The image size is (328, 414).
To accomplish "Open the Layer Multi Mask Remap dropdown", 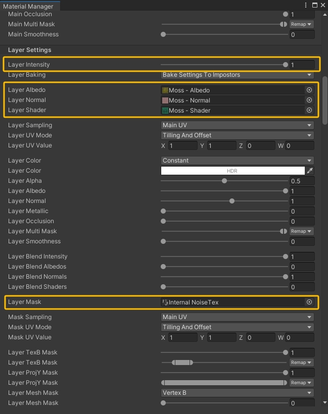I will pos(302,231).
